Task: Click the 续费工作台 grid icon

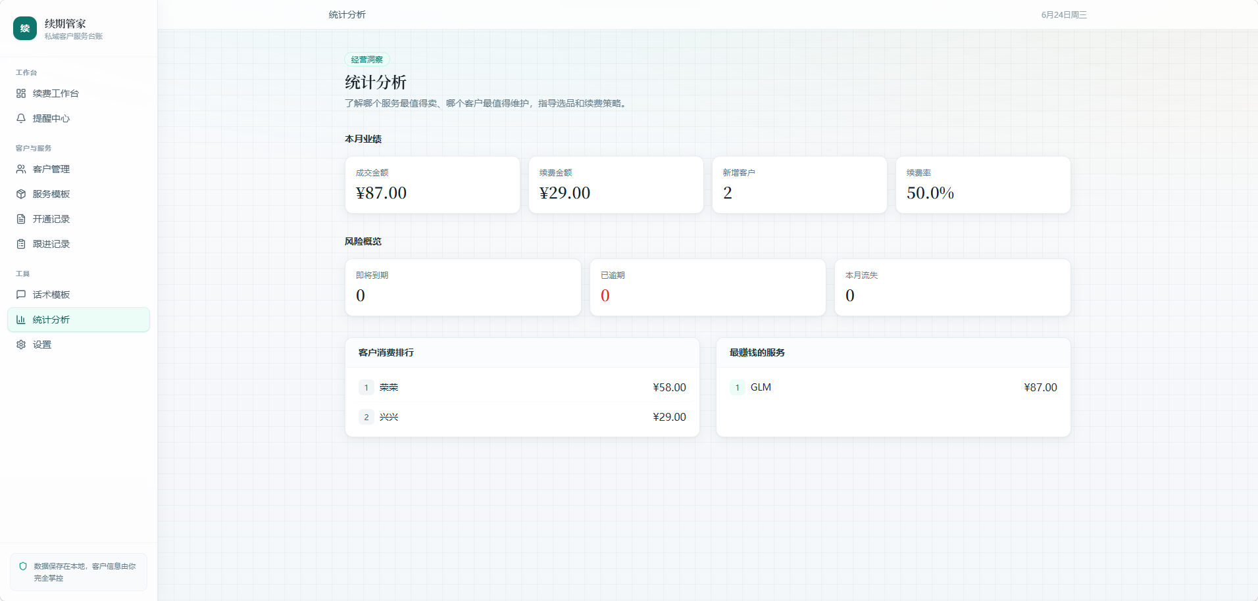Action: point(21,93)
